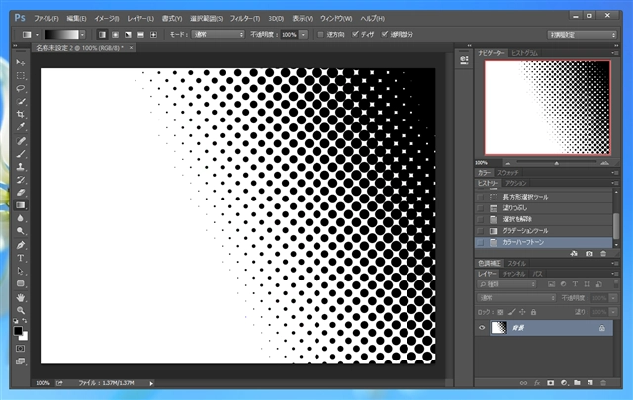The image size is (633, 400).
Task: Select the Dodge tool
Action: click(20, 231)
